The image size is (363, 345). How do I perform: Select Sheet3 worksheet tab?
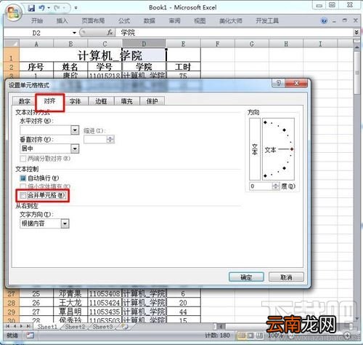(102, 327)
